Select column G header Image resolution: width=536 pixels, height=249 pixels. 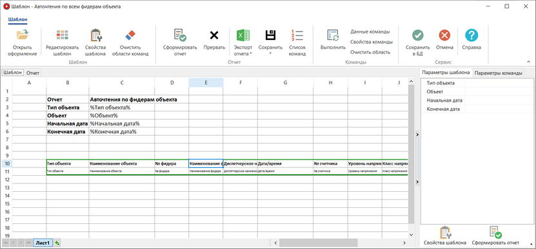coord(286,82)
